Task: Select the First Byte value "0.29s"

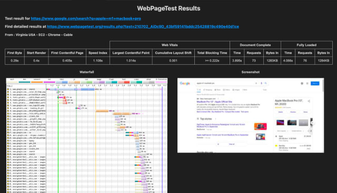Action: click(x=15, y=60)
